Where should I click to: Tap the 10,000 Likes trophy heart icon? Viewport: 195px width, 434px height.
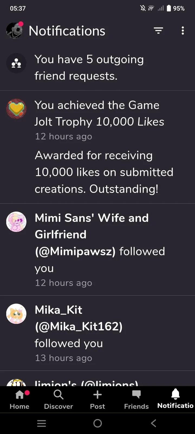pos(16,109)
